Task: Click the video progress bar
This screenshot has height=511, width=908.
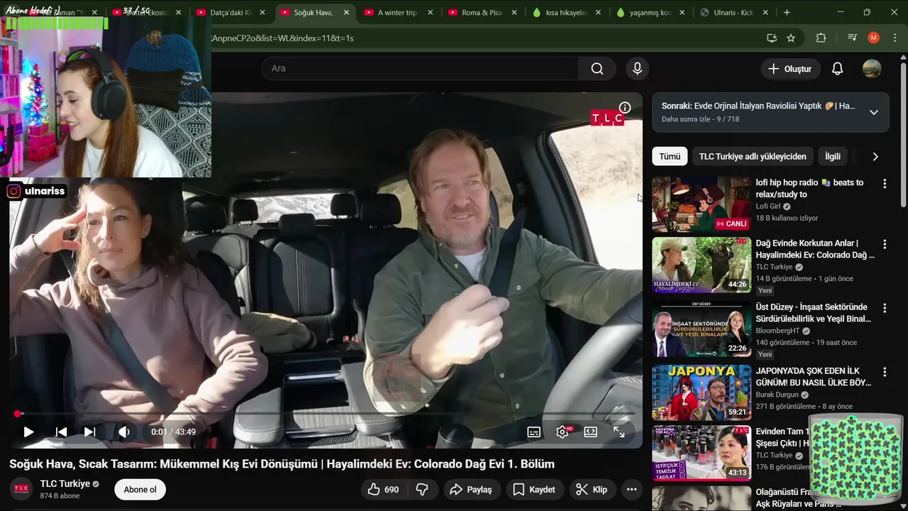Action: tap(326, 414)
